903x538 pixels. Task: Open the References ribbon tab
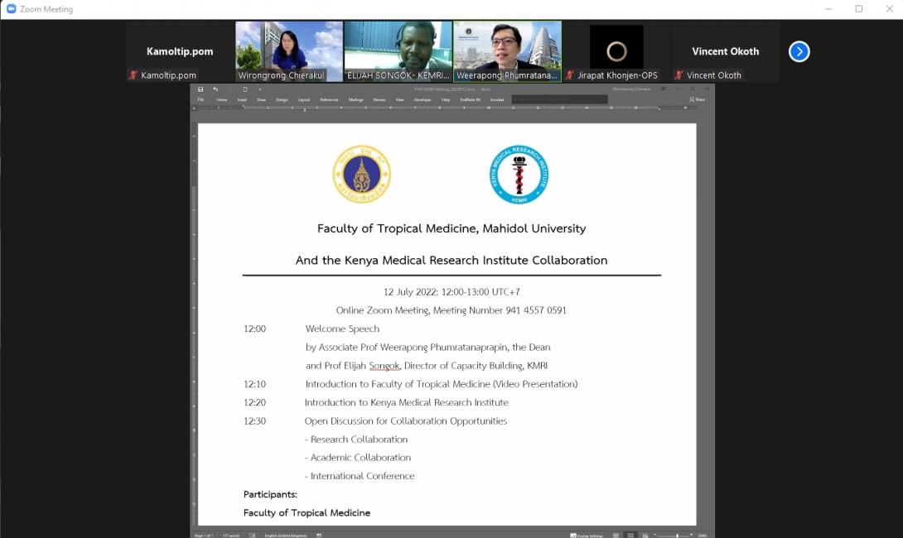pos(329,99)
